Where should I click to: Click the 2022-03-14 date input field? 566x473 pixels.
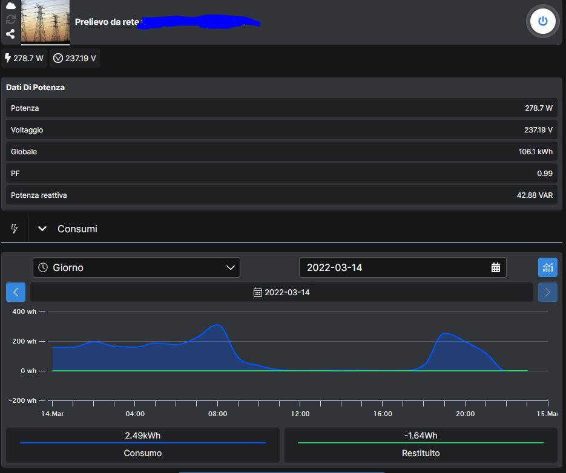(x=393, y=267)
